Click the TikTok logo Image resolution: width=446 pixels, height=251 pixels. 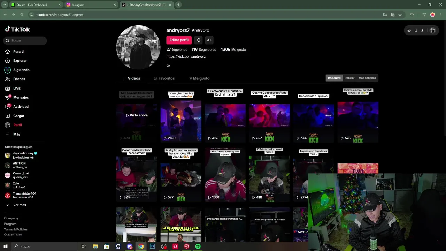[x=17, y=29]
